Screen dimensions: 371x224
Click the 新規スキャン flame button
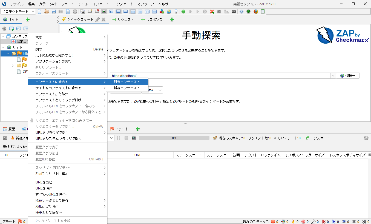[19, 138]
